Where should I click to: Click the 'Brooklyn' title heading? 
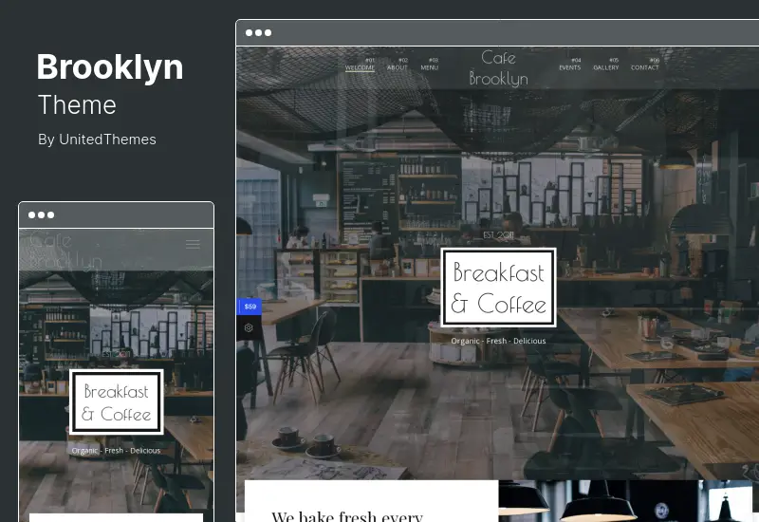click(110, 67)
